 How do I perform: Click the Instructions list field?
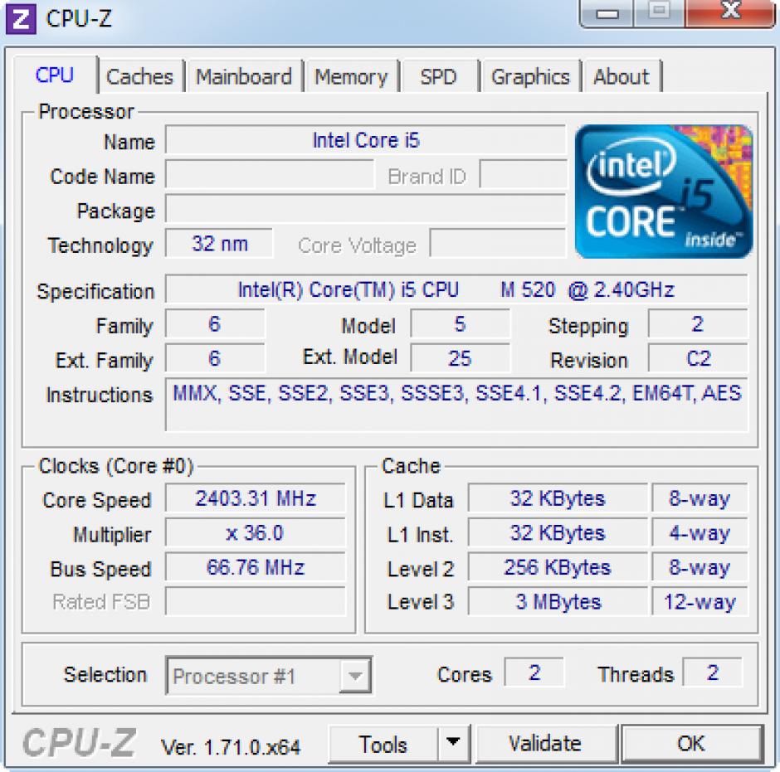pyautogui.click(x=456, y=403)
